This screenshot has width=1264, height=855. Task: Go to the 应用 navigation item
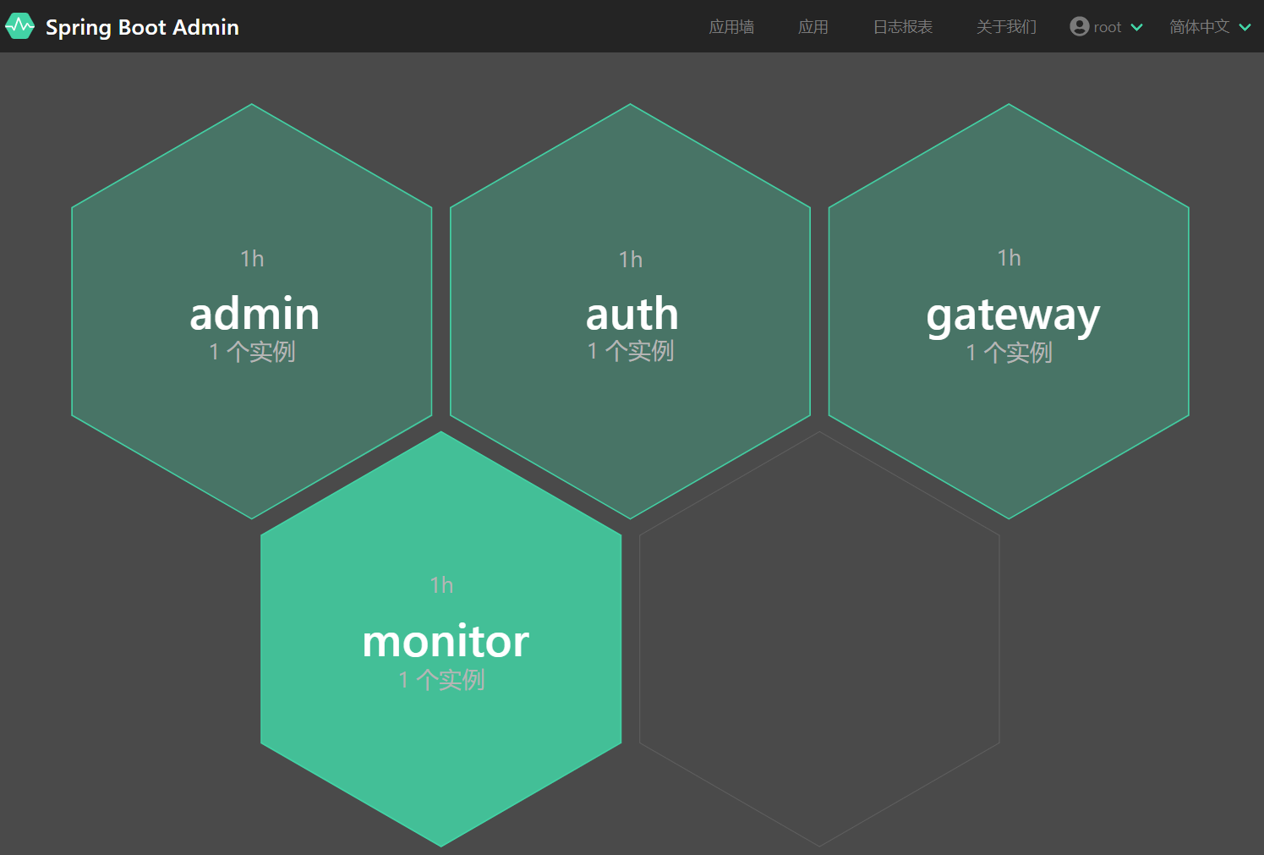[x=813, y=27]
